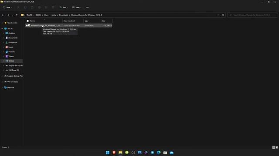Expand the Quick access tree node
Screen dimensions: 279x156
[x=2, y=23]
